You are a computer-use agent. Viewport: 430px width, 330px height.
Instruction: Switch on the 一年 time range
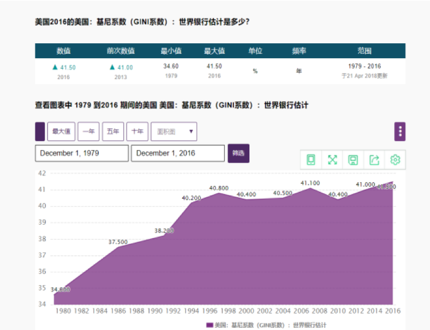tap(88, 131)
